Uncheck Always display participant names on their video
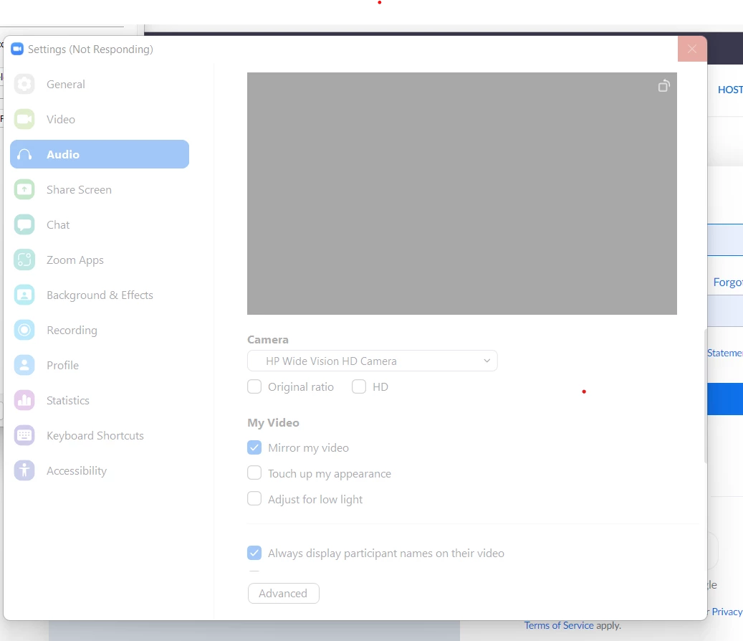 coord(254,553)
